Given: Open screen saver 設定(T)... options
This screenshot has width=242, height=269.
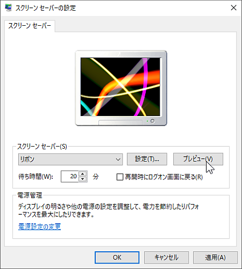Looking at the screenshot, I should point(147,159).
